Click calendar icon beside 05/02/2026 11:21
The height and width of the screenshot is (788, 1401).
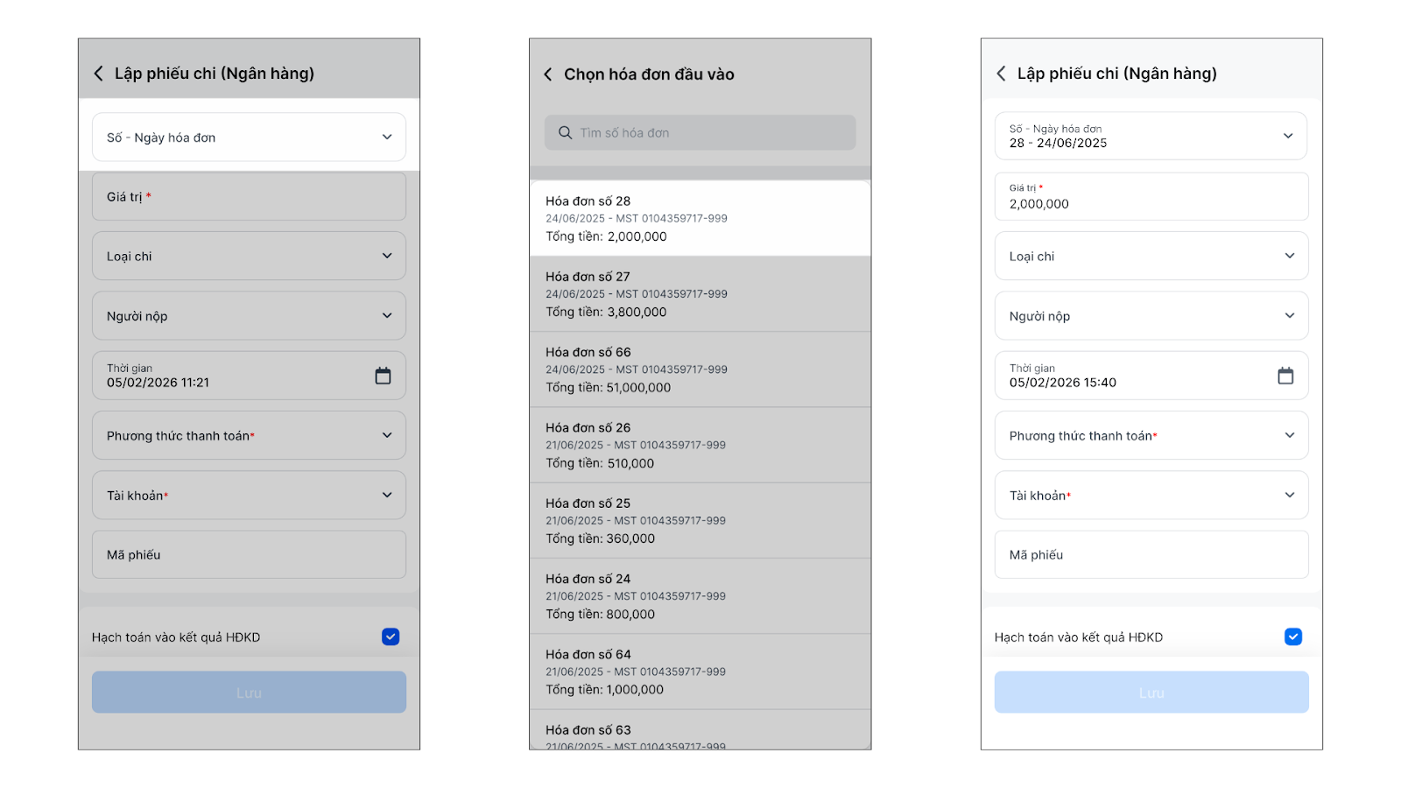pos(383,376)
